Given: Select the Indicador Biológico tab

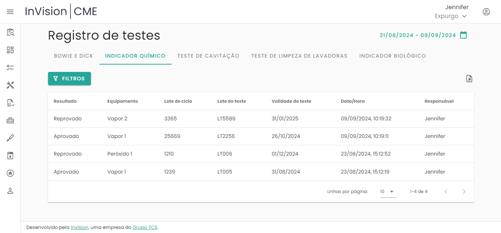Looking at the screenshot, I should click(x=392, y=56).
